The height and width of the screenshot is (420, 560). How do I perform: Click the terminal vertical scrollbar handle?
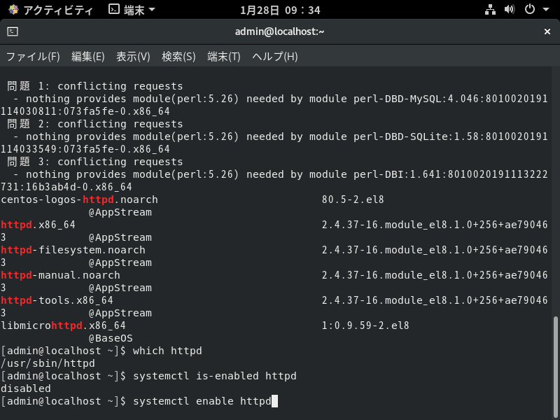[555, 368]
